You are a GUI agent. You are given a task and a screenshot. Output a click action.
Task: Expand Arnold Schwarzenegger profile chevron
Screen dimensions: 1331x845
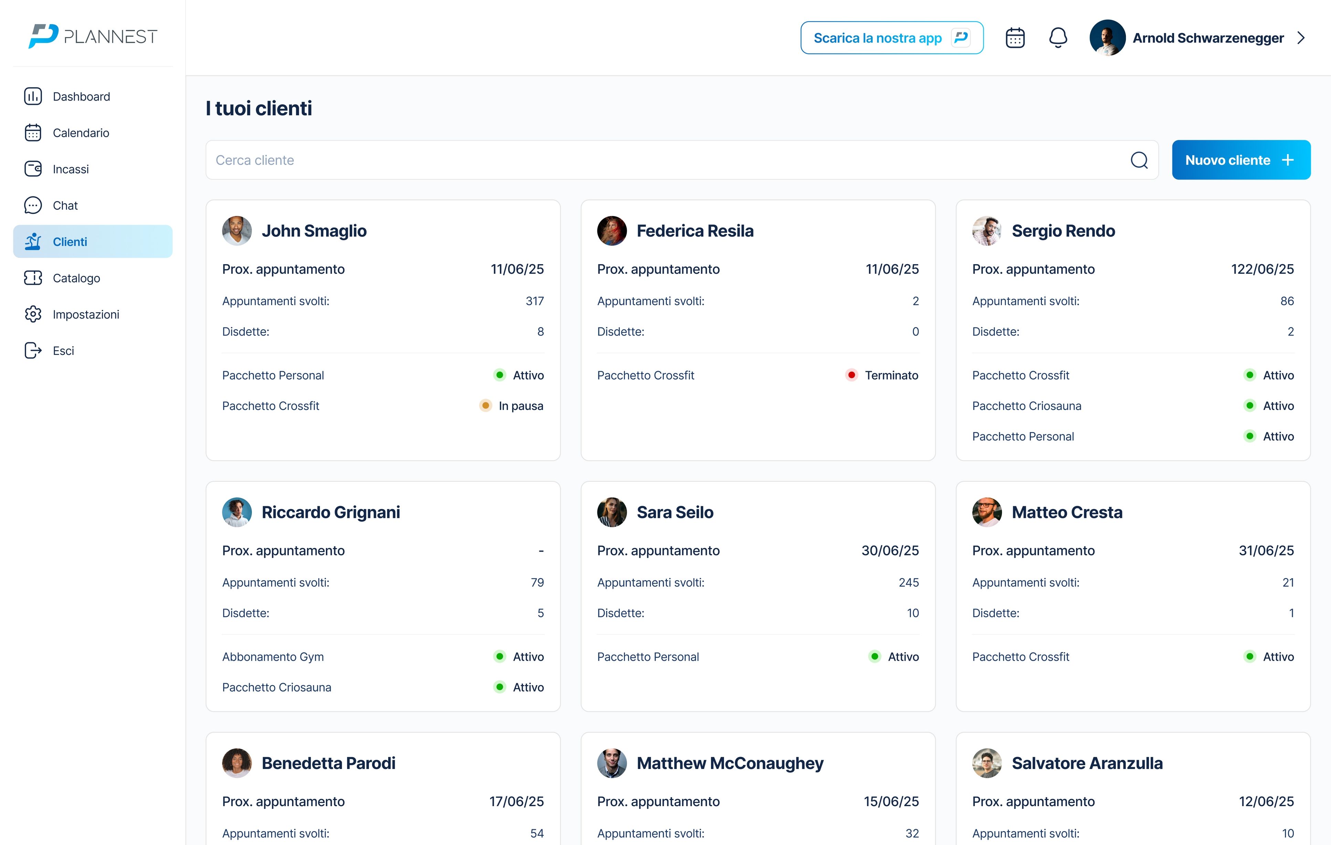pyautogui.click(x=1301, y=38)
